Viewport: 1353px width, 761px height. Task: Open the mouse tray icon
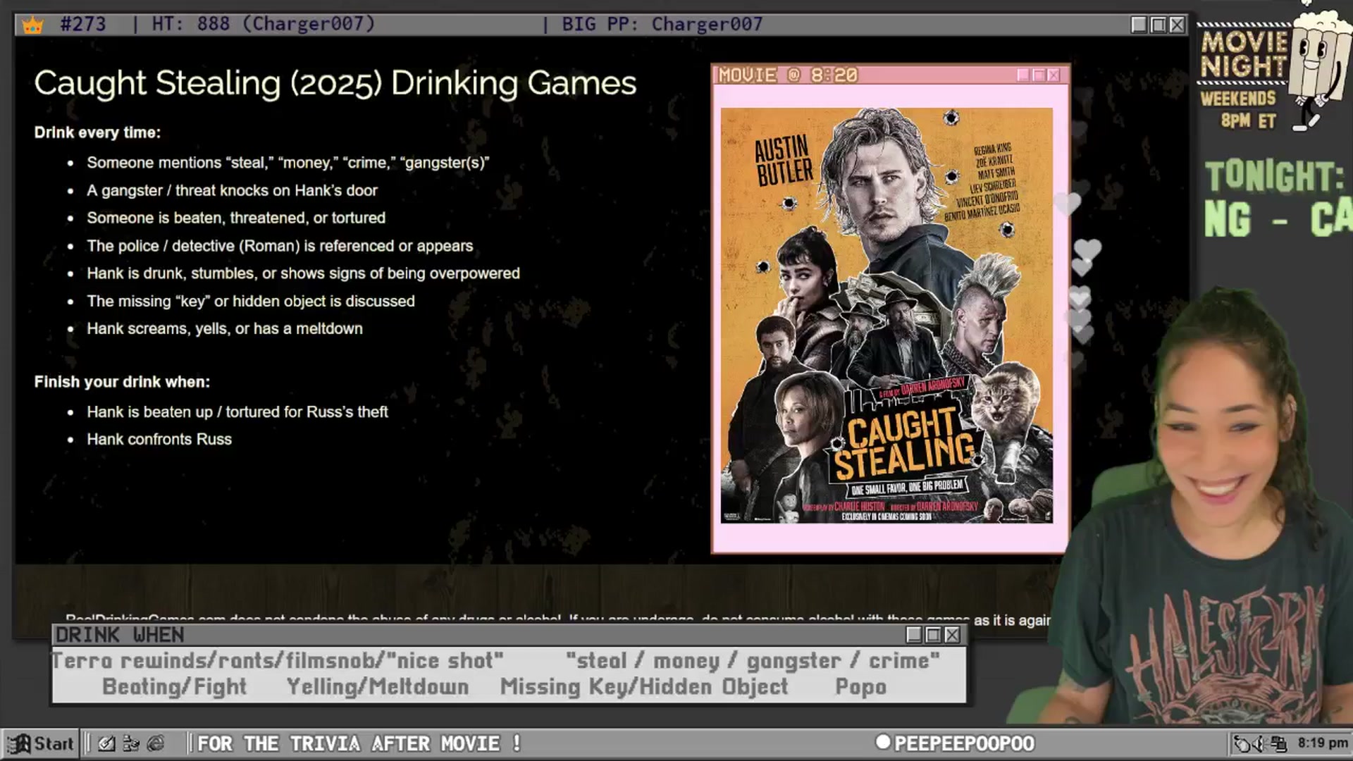[x=1242, y=743]
